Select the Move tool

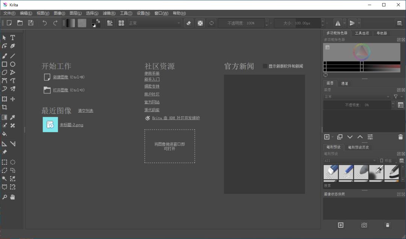12,99
